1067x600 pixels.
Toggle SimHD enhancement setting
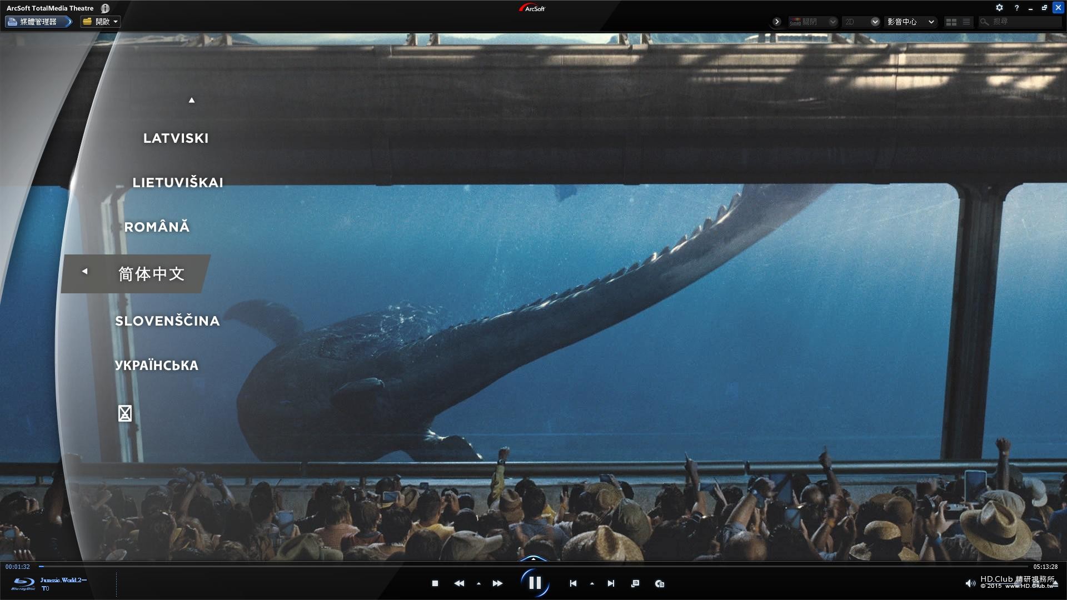coord(811,22)
